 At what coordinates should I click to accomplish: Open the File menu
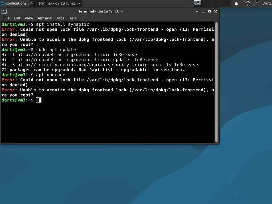(6, 18)
